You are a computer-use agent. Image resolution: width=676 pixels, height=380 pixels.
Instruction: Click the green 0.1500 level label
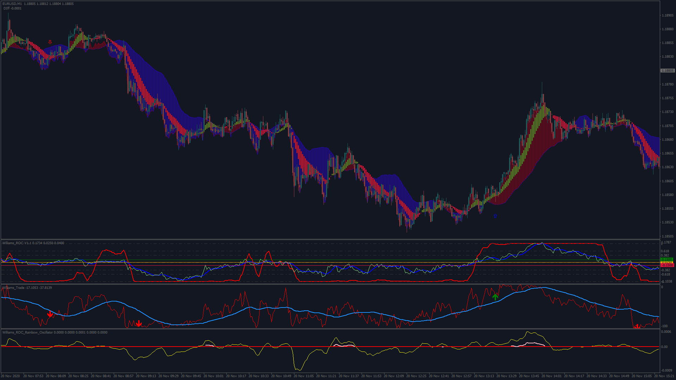(x=666, y=260)
